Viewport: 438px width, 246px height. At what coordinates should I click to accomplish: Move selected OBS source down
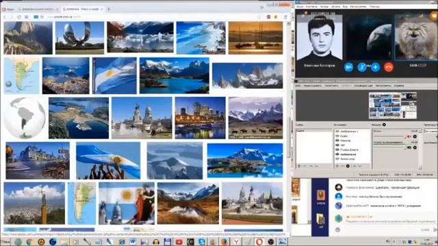[360, 166]
